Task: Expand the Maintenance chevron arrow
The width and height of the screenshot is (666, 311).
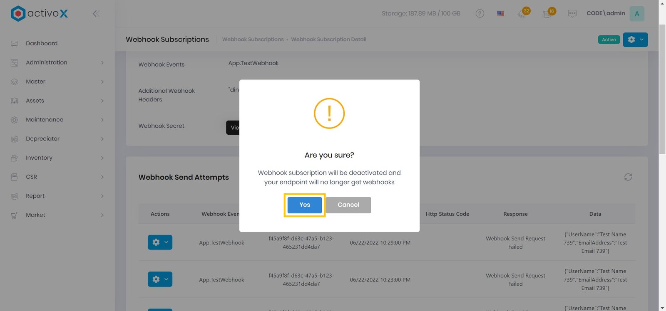Action: 102,120
